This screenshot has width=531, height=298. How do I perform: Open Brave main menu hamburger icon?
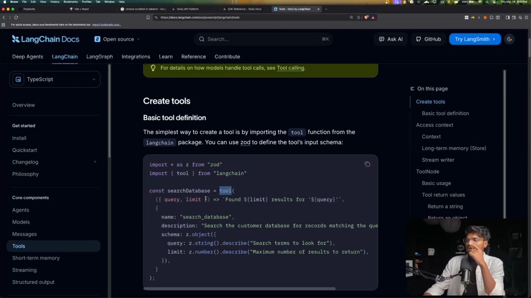[x=526, y=17]
